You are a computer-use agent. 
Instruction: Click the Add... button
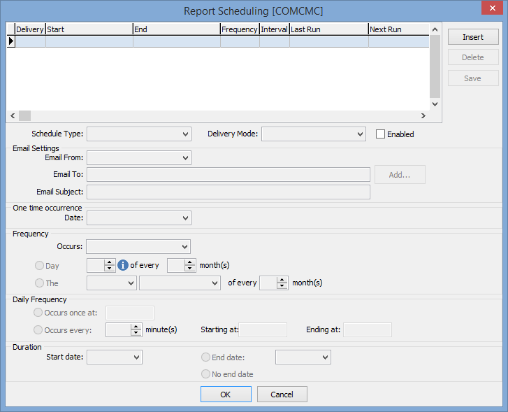click(x=400, y=175)
